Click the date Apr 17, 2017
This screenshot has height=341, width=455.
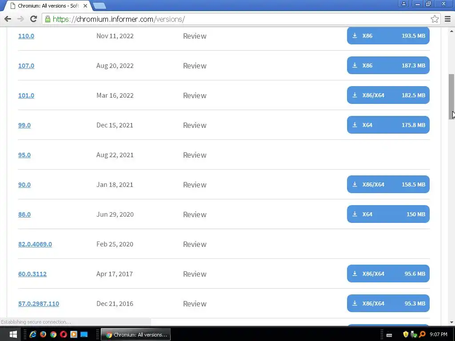pyautogui.click(x=114, y=274)
